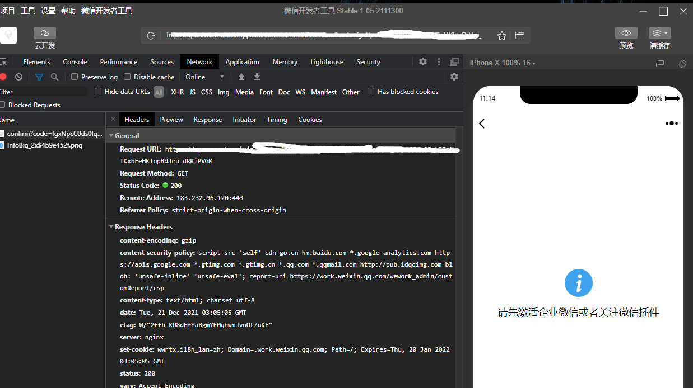This screenshot has width=693, height=388.
Task: Select the confirm?code= request row
Action: coord(52,134)
